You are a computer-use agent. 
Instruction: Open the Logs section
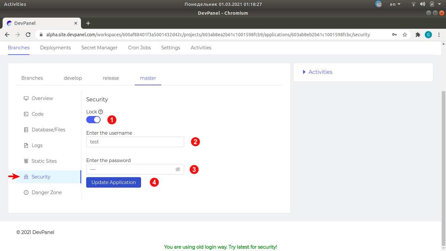[37, 145]
